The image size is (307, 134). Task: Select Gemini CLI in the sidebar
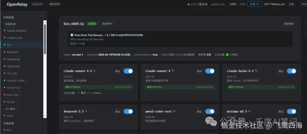[x=22, y=88]
